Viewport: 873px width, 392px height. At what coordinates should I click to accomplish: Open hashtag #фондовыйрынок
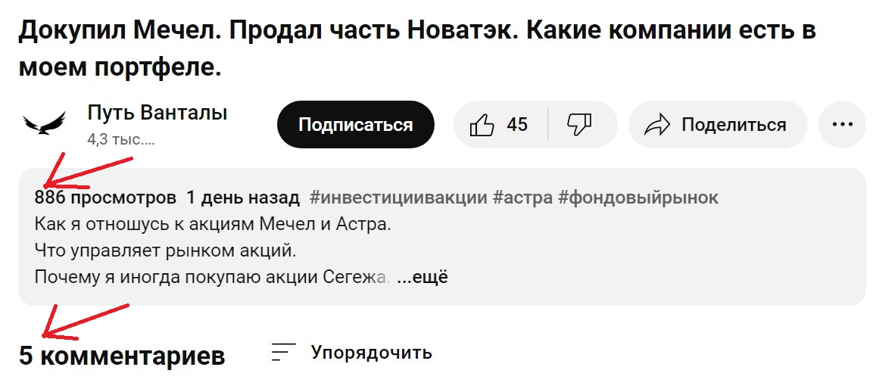(x=638, y=198)
